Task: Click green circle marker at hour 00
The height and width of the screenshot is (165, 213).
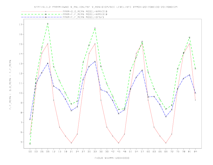Action: [x=30, y=144]
